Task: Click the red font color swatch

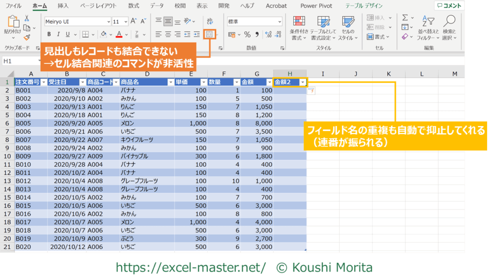Action: 119,35
